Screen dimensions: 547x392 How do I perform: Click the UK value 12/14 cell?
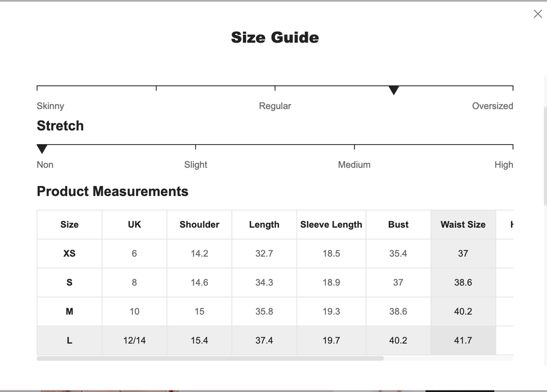click(x=134, y=340)
